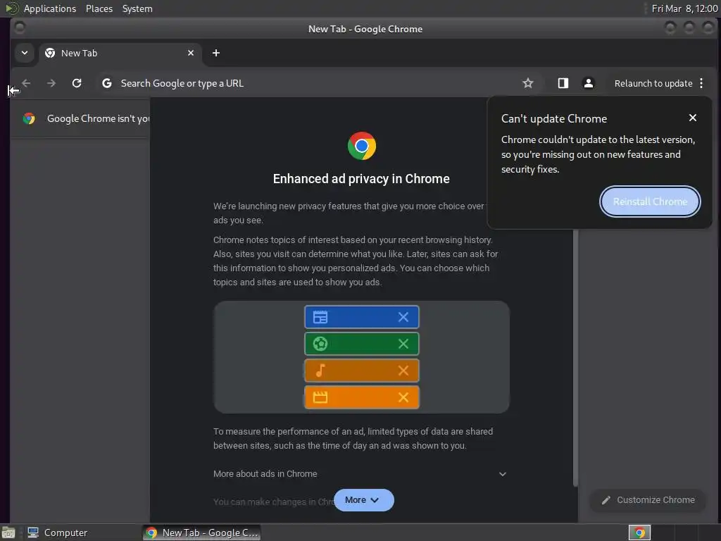Click the Chrome icon in bottom-right tray
Image resolution: width=721 pixels, height=541 pixels.
click(x=639, y=533)
